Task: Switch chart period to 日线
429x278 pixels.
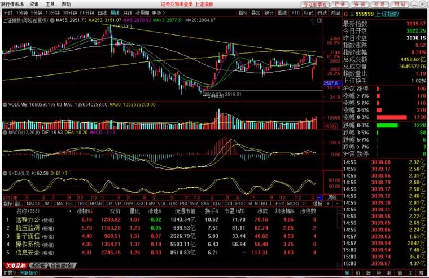Action: [x=102, y=13]
